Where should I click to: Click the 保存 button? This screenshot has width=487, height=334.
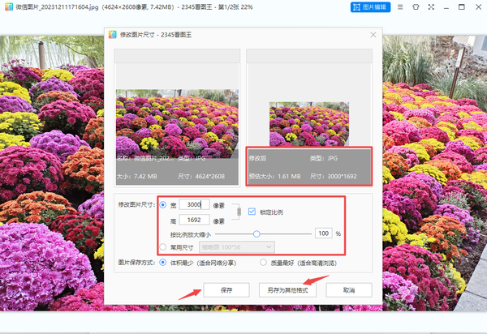point(227,289)
